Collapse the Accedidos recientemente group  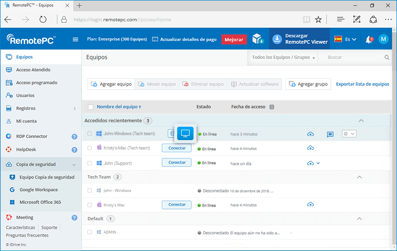(x=361, y=121)
